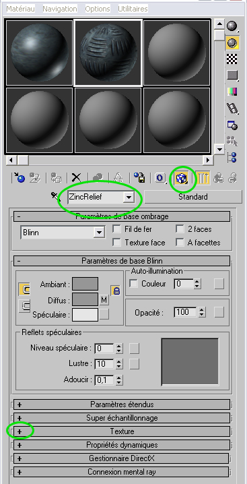Click Assign Material to Selection icon
This screenshot has height=484, width=247.
coord(56,178)
